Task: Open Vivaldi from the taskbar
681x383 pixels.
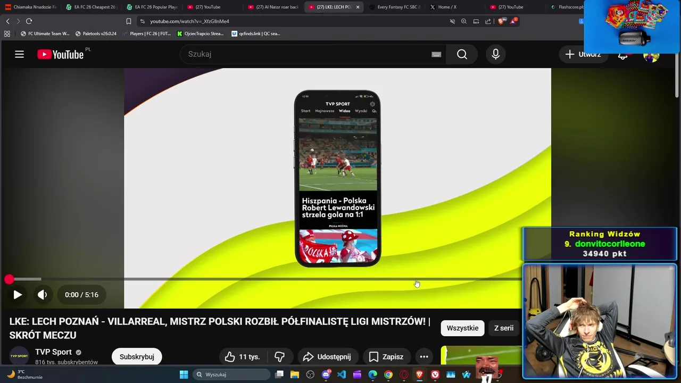Action: [435, 374]
